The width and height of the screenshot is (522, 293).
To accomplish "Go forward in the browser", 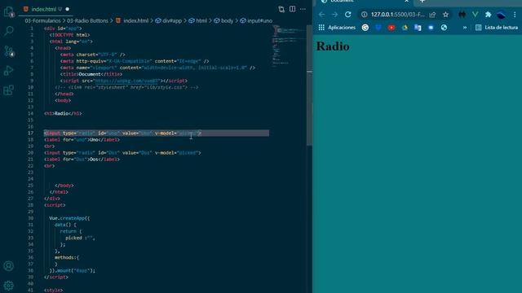I will pyautogui.click(x=335, y=15).
